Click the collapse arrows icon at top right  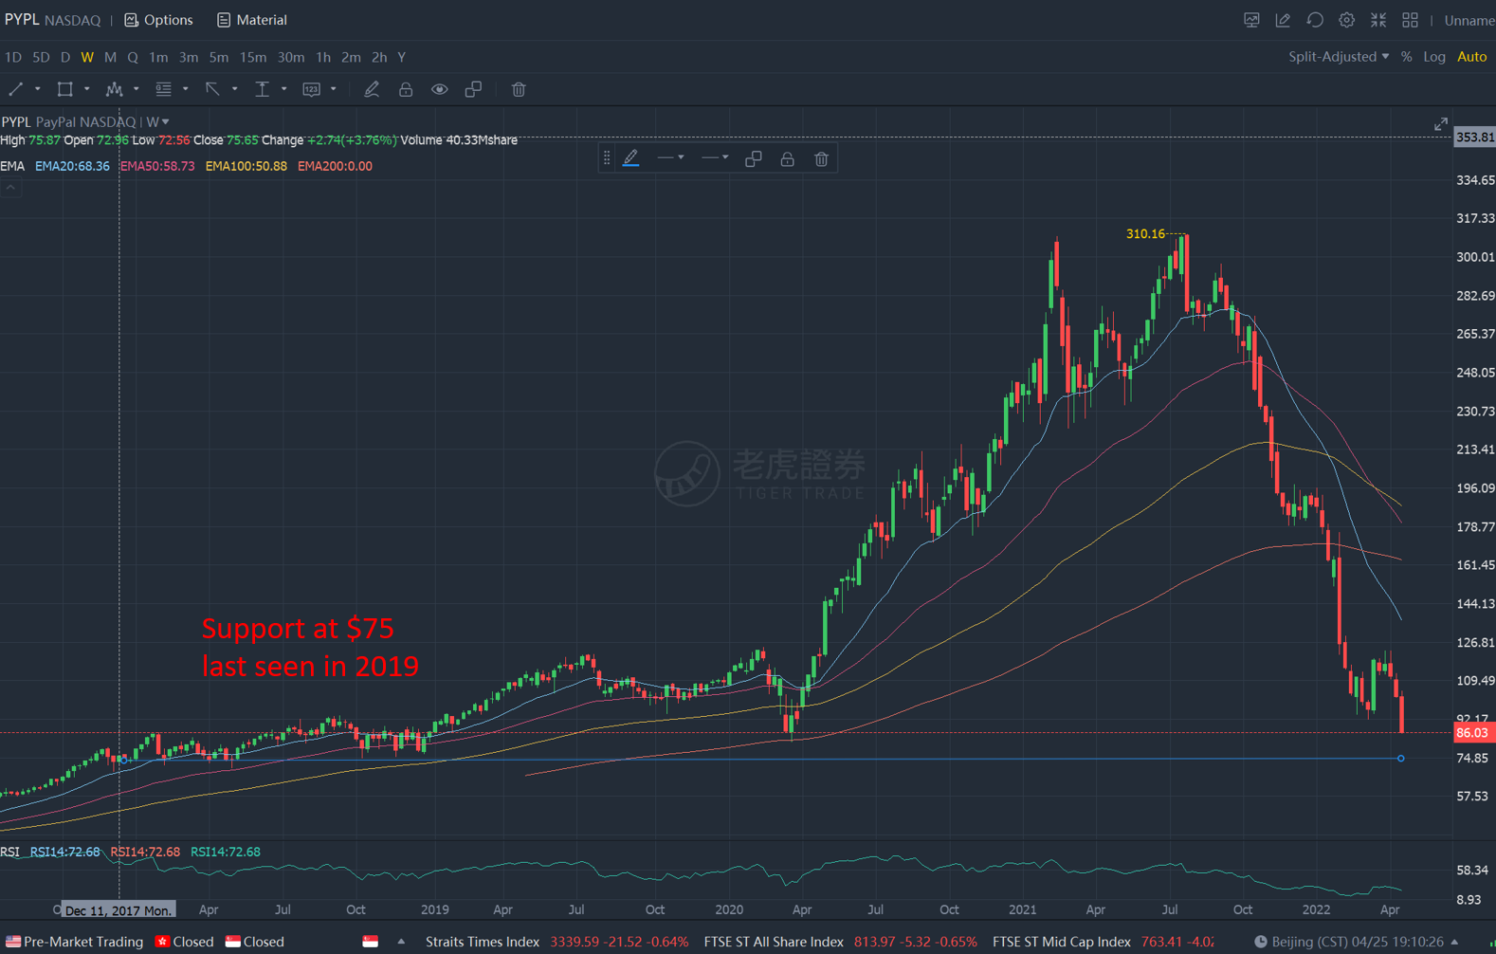(1378, 20)
